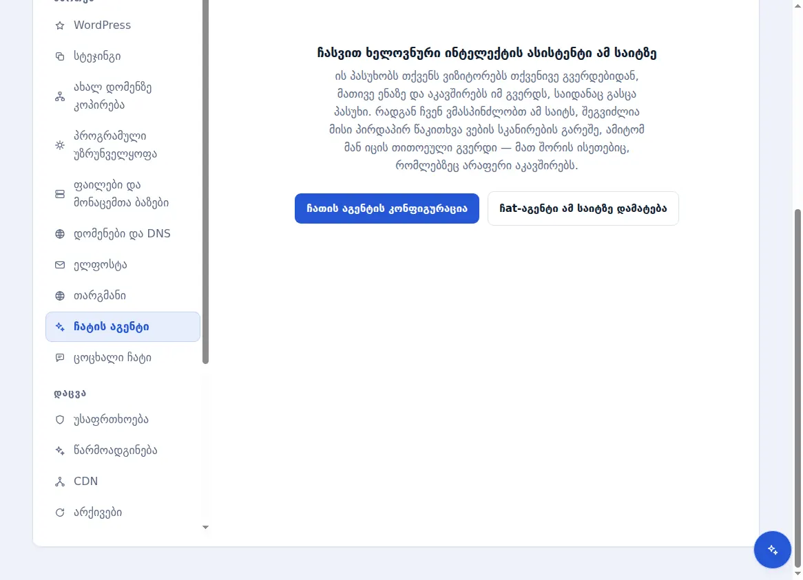Click the page vertical scrollbar thumb
The image size is (803, 580).
point(797,387)
